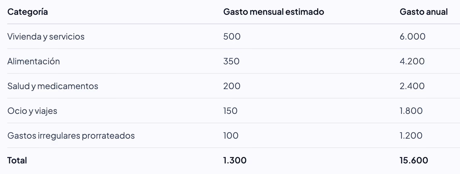Click the monthly value 350
The width and height of the screenshot is (460, 174).
click(x=232, y=61)
